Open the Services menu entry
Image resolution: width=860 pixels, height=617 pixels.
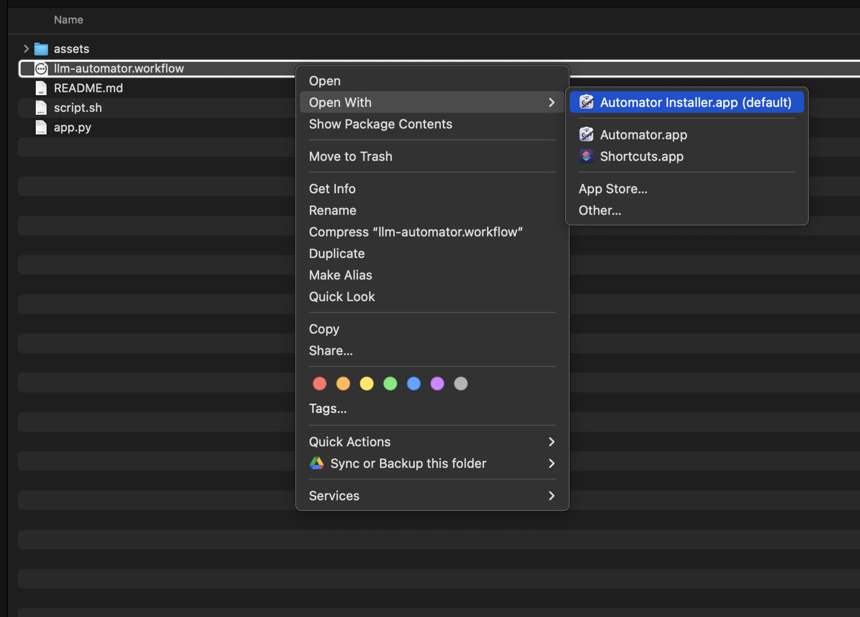tap(432, 496)
